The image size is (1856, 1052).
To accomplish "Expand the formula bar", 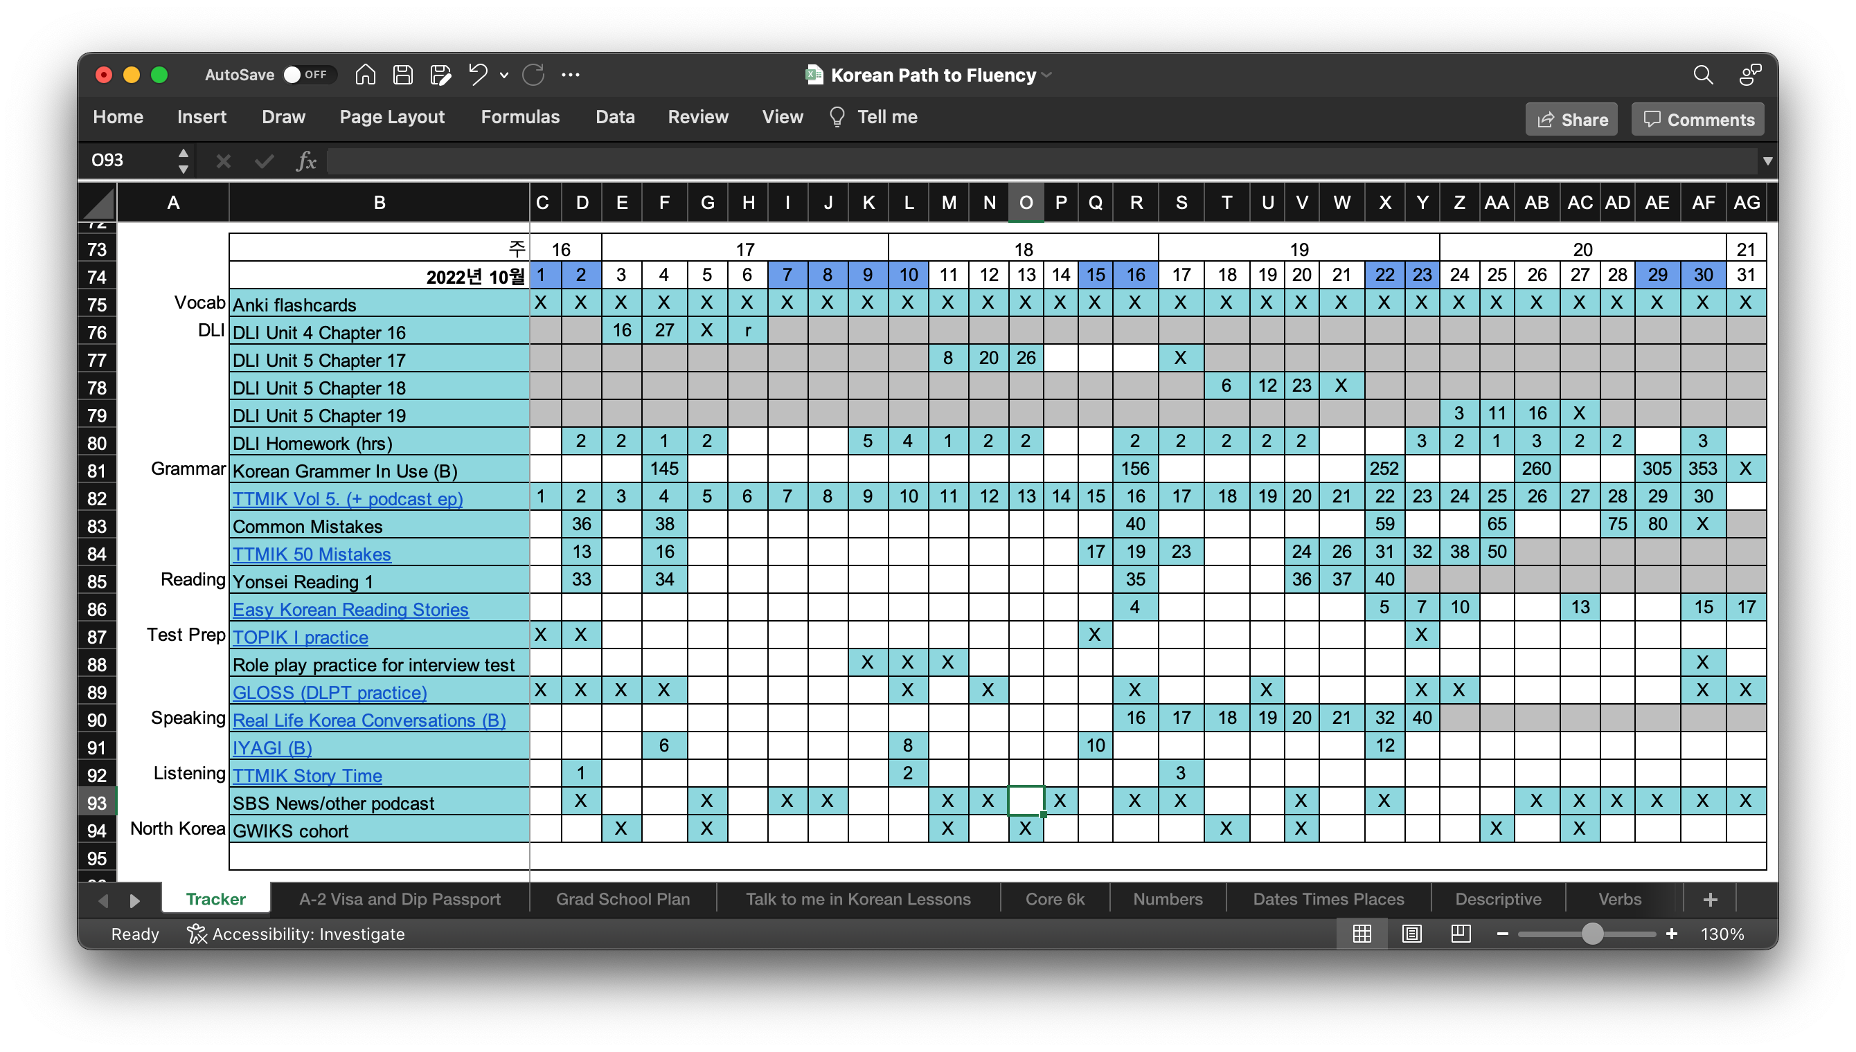I will click(1767, 161).
